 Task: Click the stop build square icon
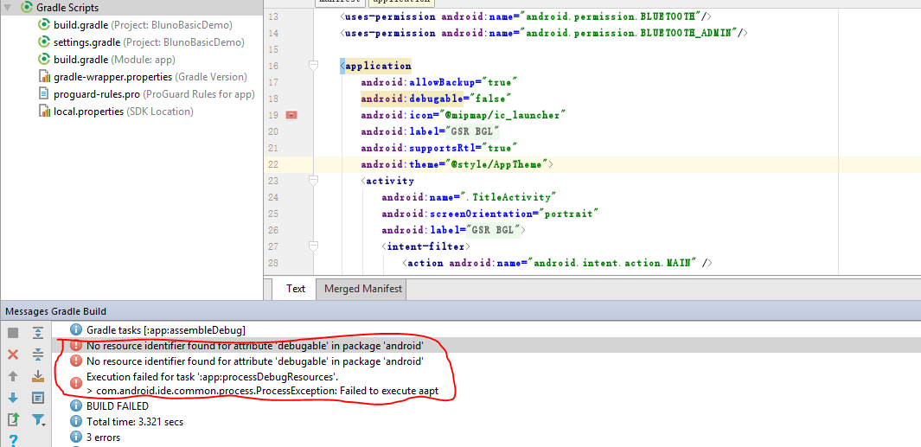pos(13,333)
